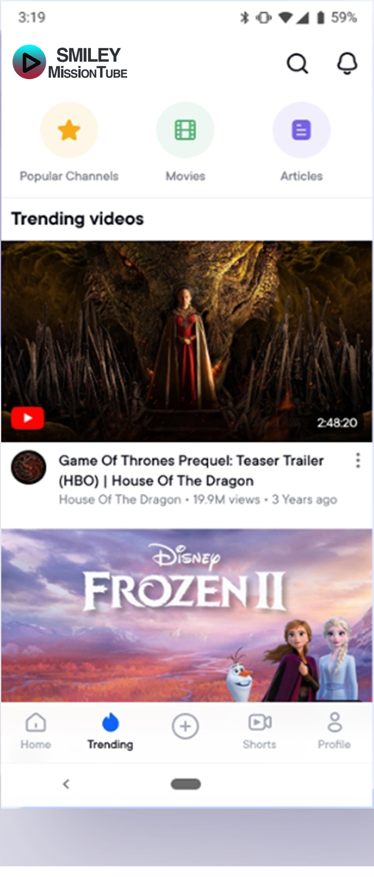374x877 pixels.
Task: Tap the plus create icon
Action: point(185,726)
